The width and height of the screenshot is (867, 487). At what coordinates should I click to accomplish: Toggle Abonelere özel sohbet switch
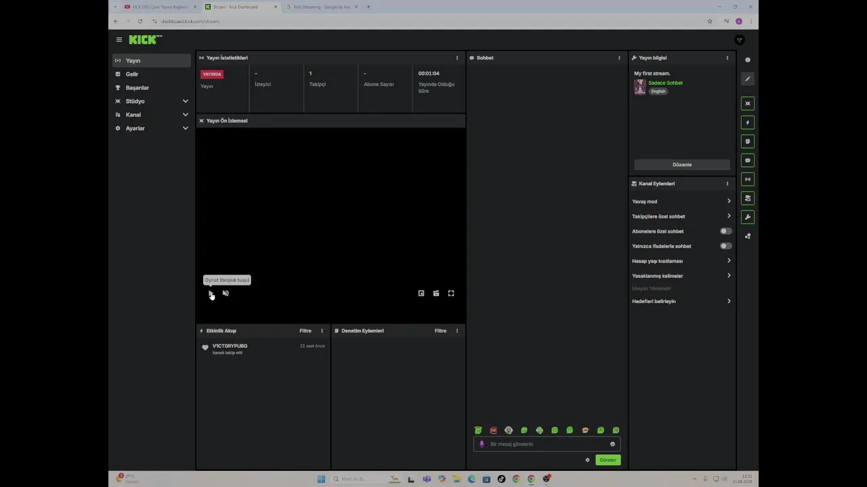coord(725,231)
